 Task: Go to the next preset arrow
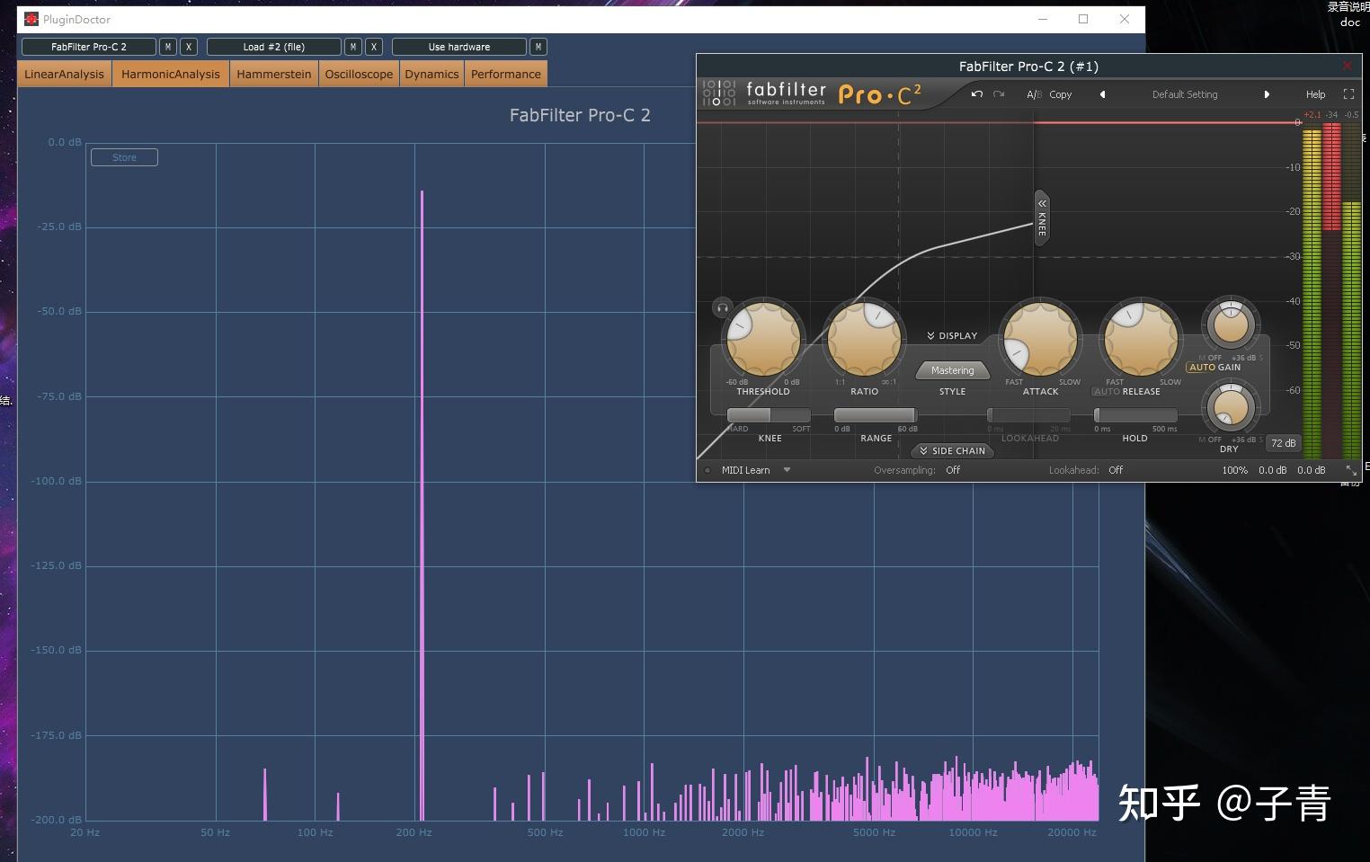[1267, 94]
